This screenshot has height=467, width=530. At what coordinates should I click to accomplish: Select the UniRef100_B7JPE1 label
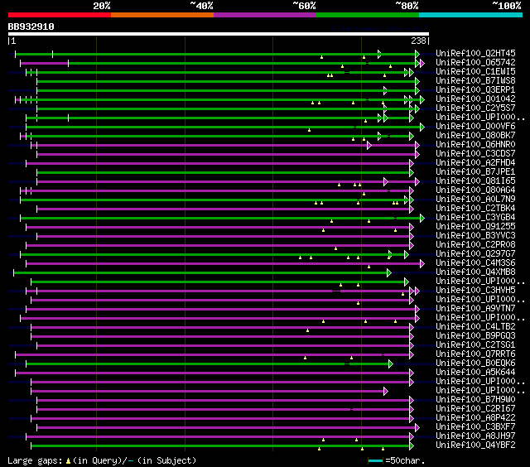click(475, 172)
